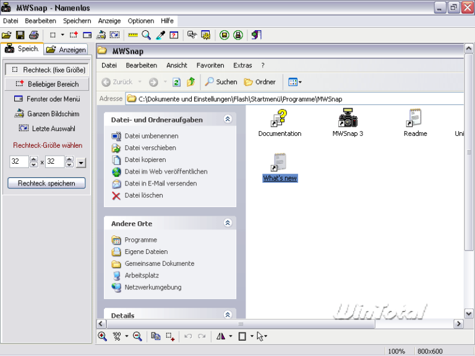Increase rectangle height with up spinner
475x356 pixels.
(x=69, y=159)
